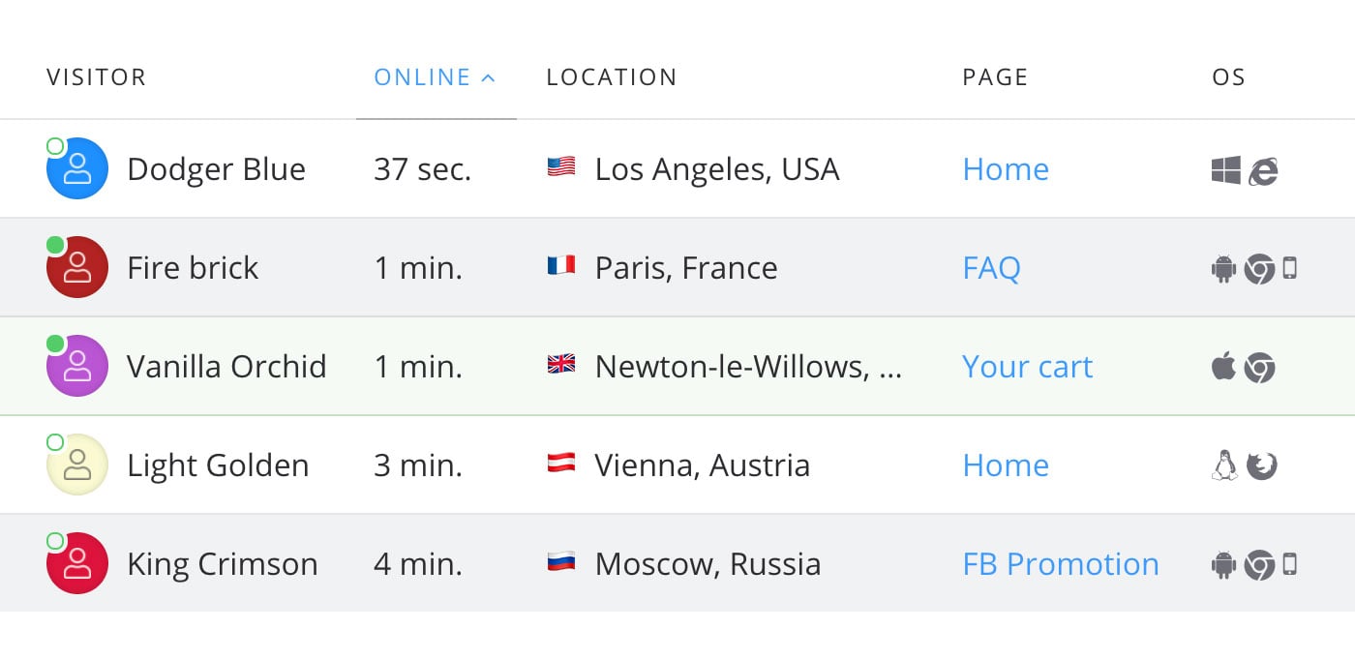The width and height of the screenshot is (1355, 660).
Task: Click the sort chevron on the ONLINE column
Action: [490, 76]
